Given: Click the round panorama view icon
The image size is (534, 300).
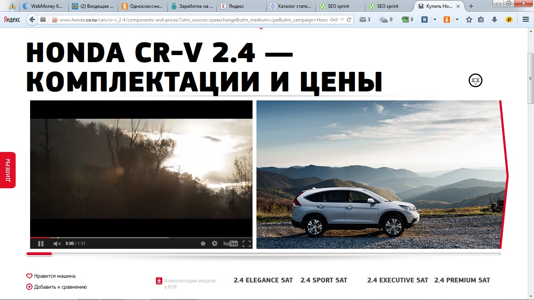Looking at the screenshot, I should [x=475, y=80].
